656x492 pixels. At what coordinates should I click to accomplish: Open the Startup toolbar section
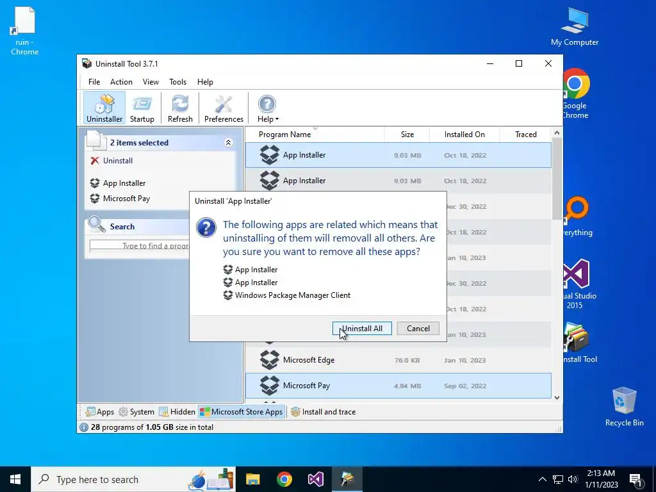[x=142, y=108]
